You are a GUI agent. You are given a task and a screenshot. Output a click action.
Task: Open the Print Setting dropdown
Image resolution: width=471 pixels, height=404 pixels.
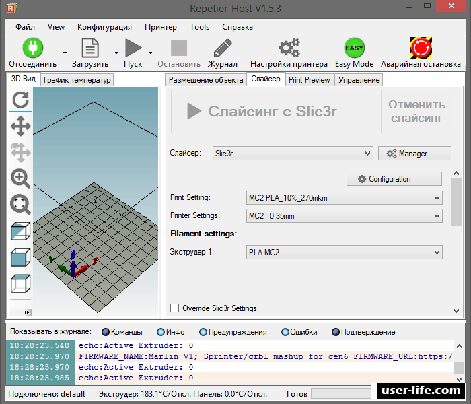pos(345,198)
